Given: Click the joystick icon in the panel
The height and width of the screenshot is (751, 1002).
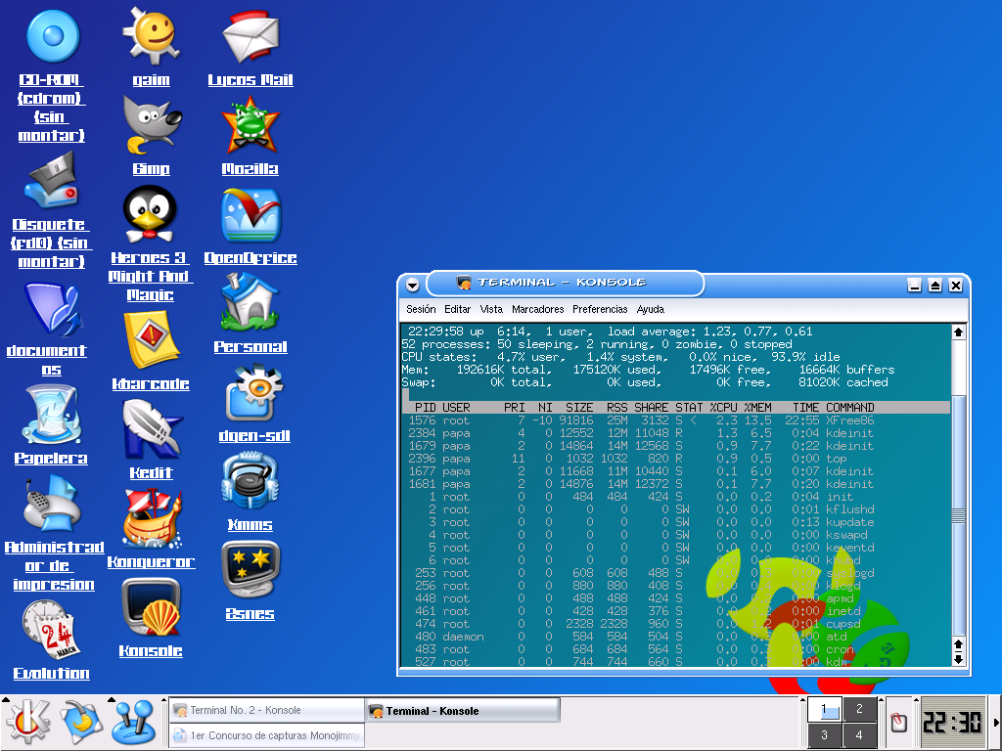Looking at the screenshot, I should coord(133,723).
